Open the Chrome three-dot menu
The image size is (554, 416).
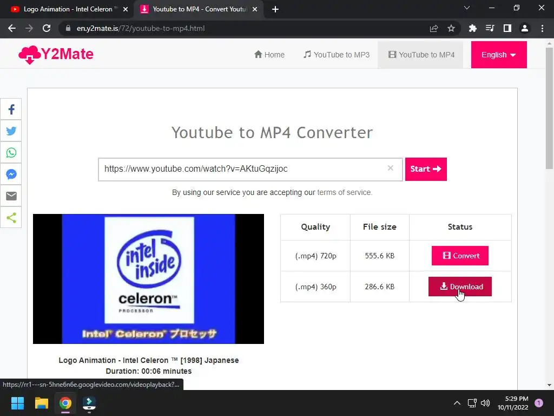pos(542,28)
